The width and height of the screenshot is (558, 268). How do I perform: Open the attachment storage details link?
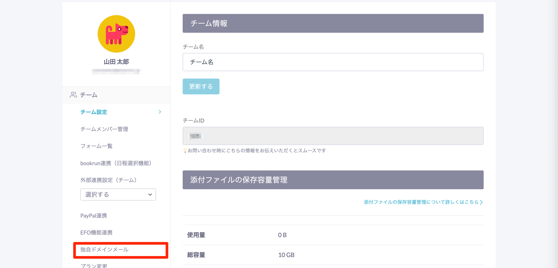(423, 202)
